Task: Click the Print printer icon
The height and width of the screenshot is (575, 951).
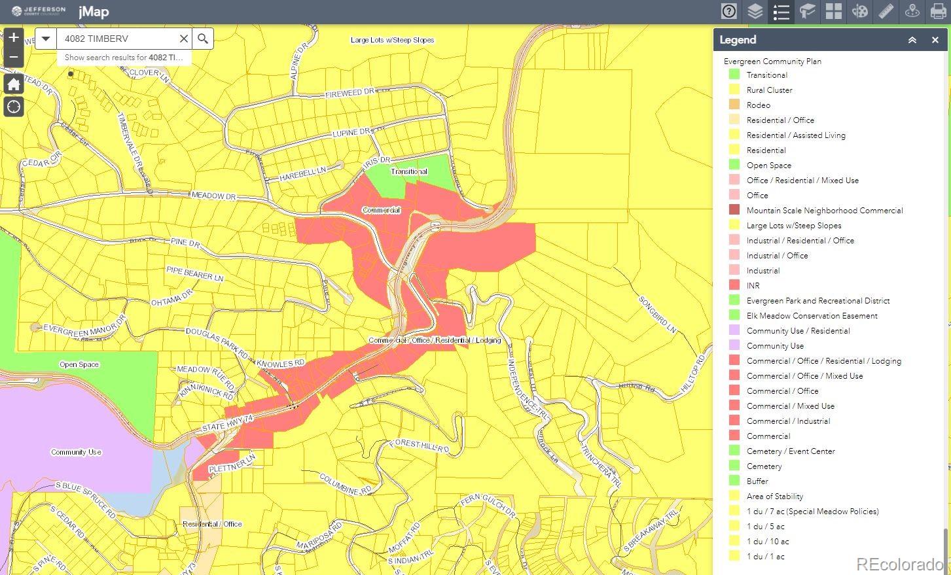Action: 938,11
